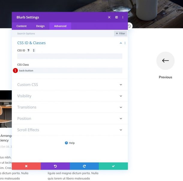This screenshot has width=183, height=181.
Task: Click the Previous arrow circle icon
Action: [165, 61]
